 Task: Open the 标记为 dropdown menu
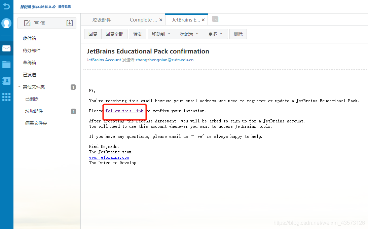pos(189,34)
